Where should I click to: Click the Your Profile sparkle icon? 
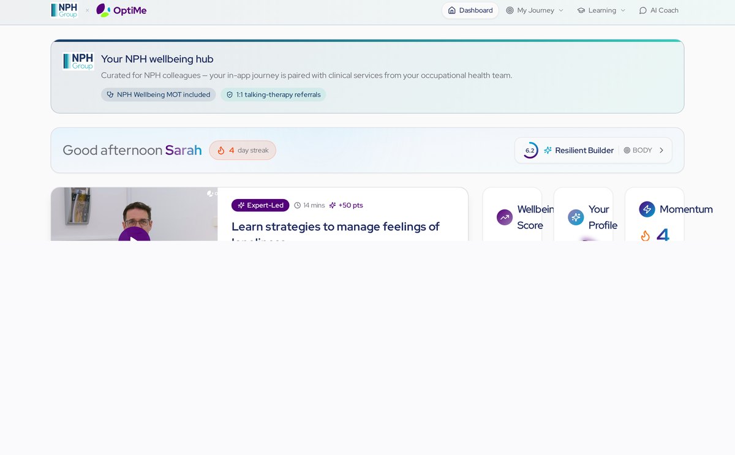[x=576, y=217]
